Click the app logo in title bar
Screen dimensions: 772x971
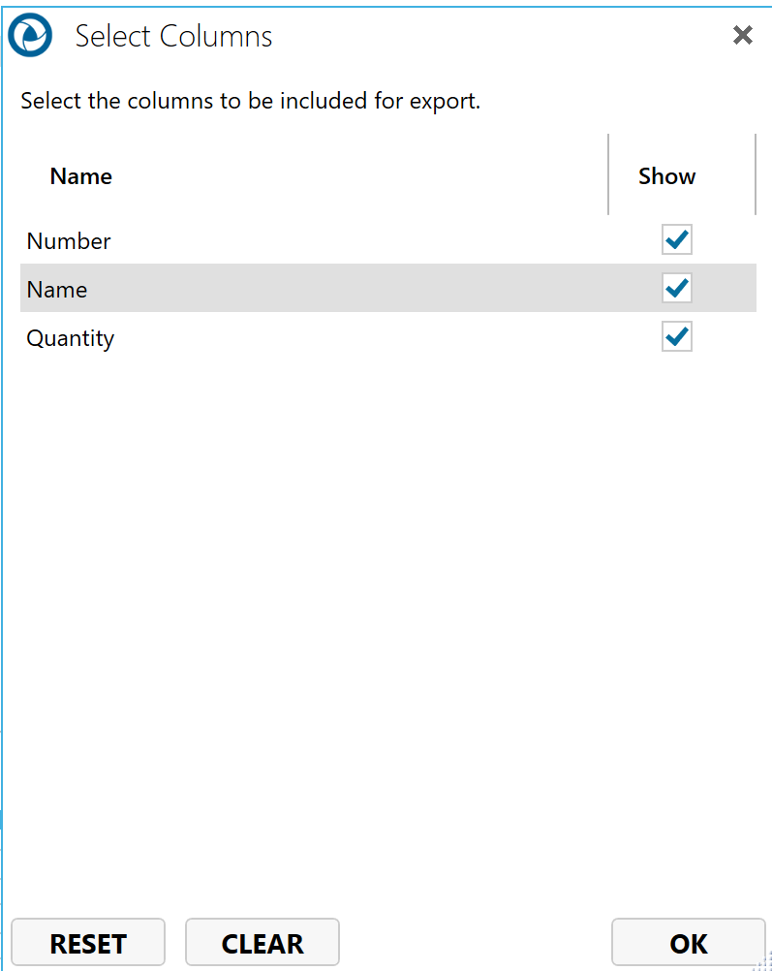pyautogui.click(x=29, y=36)
